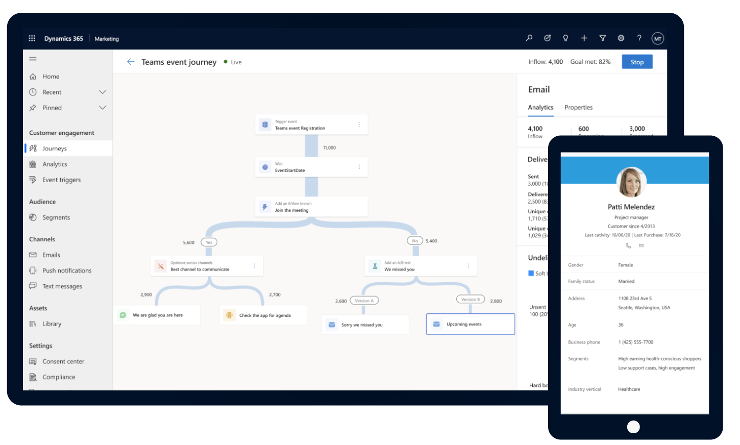
Task: Click the Yes branch label
Action: pyautogui.click(x=209, y=242)
